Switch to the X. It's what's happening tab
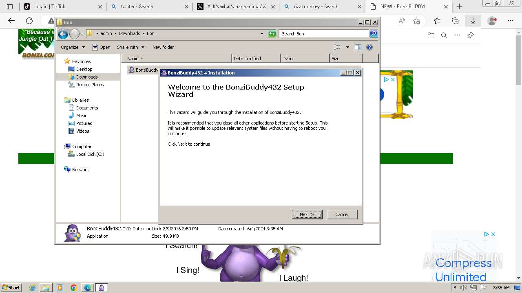Image resolution: width=522 pixels, height=293 pixels. pyautogui.click(x=236, y=7)
